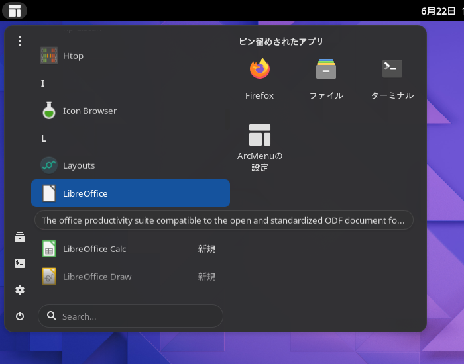
Task: Click the ArcMenu button in top panel
Action: tap(15, 11)
